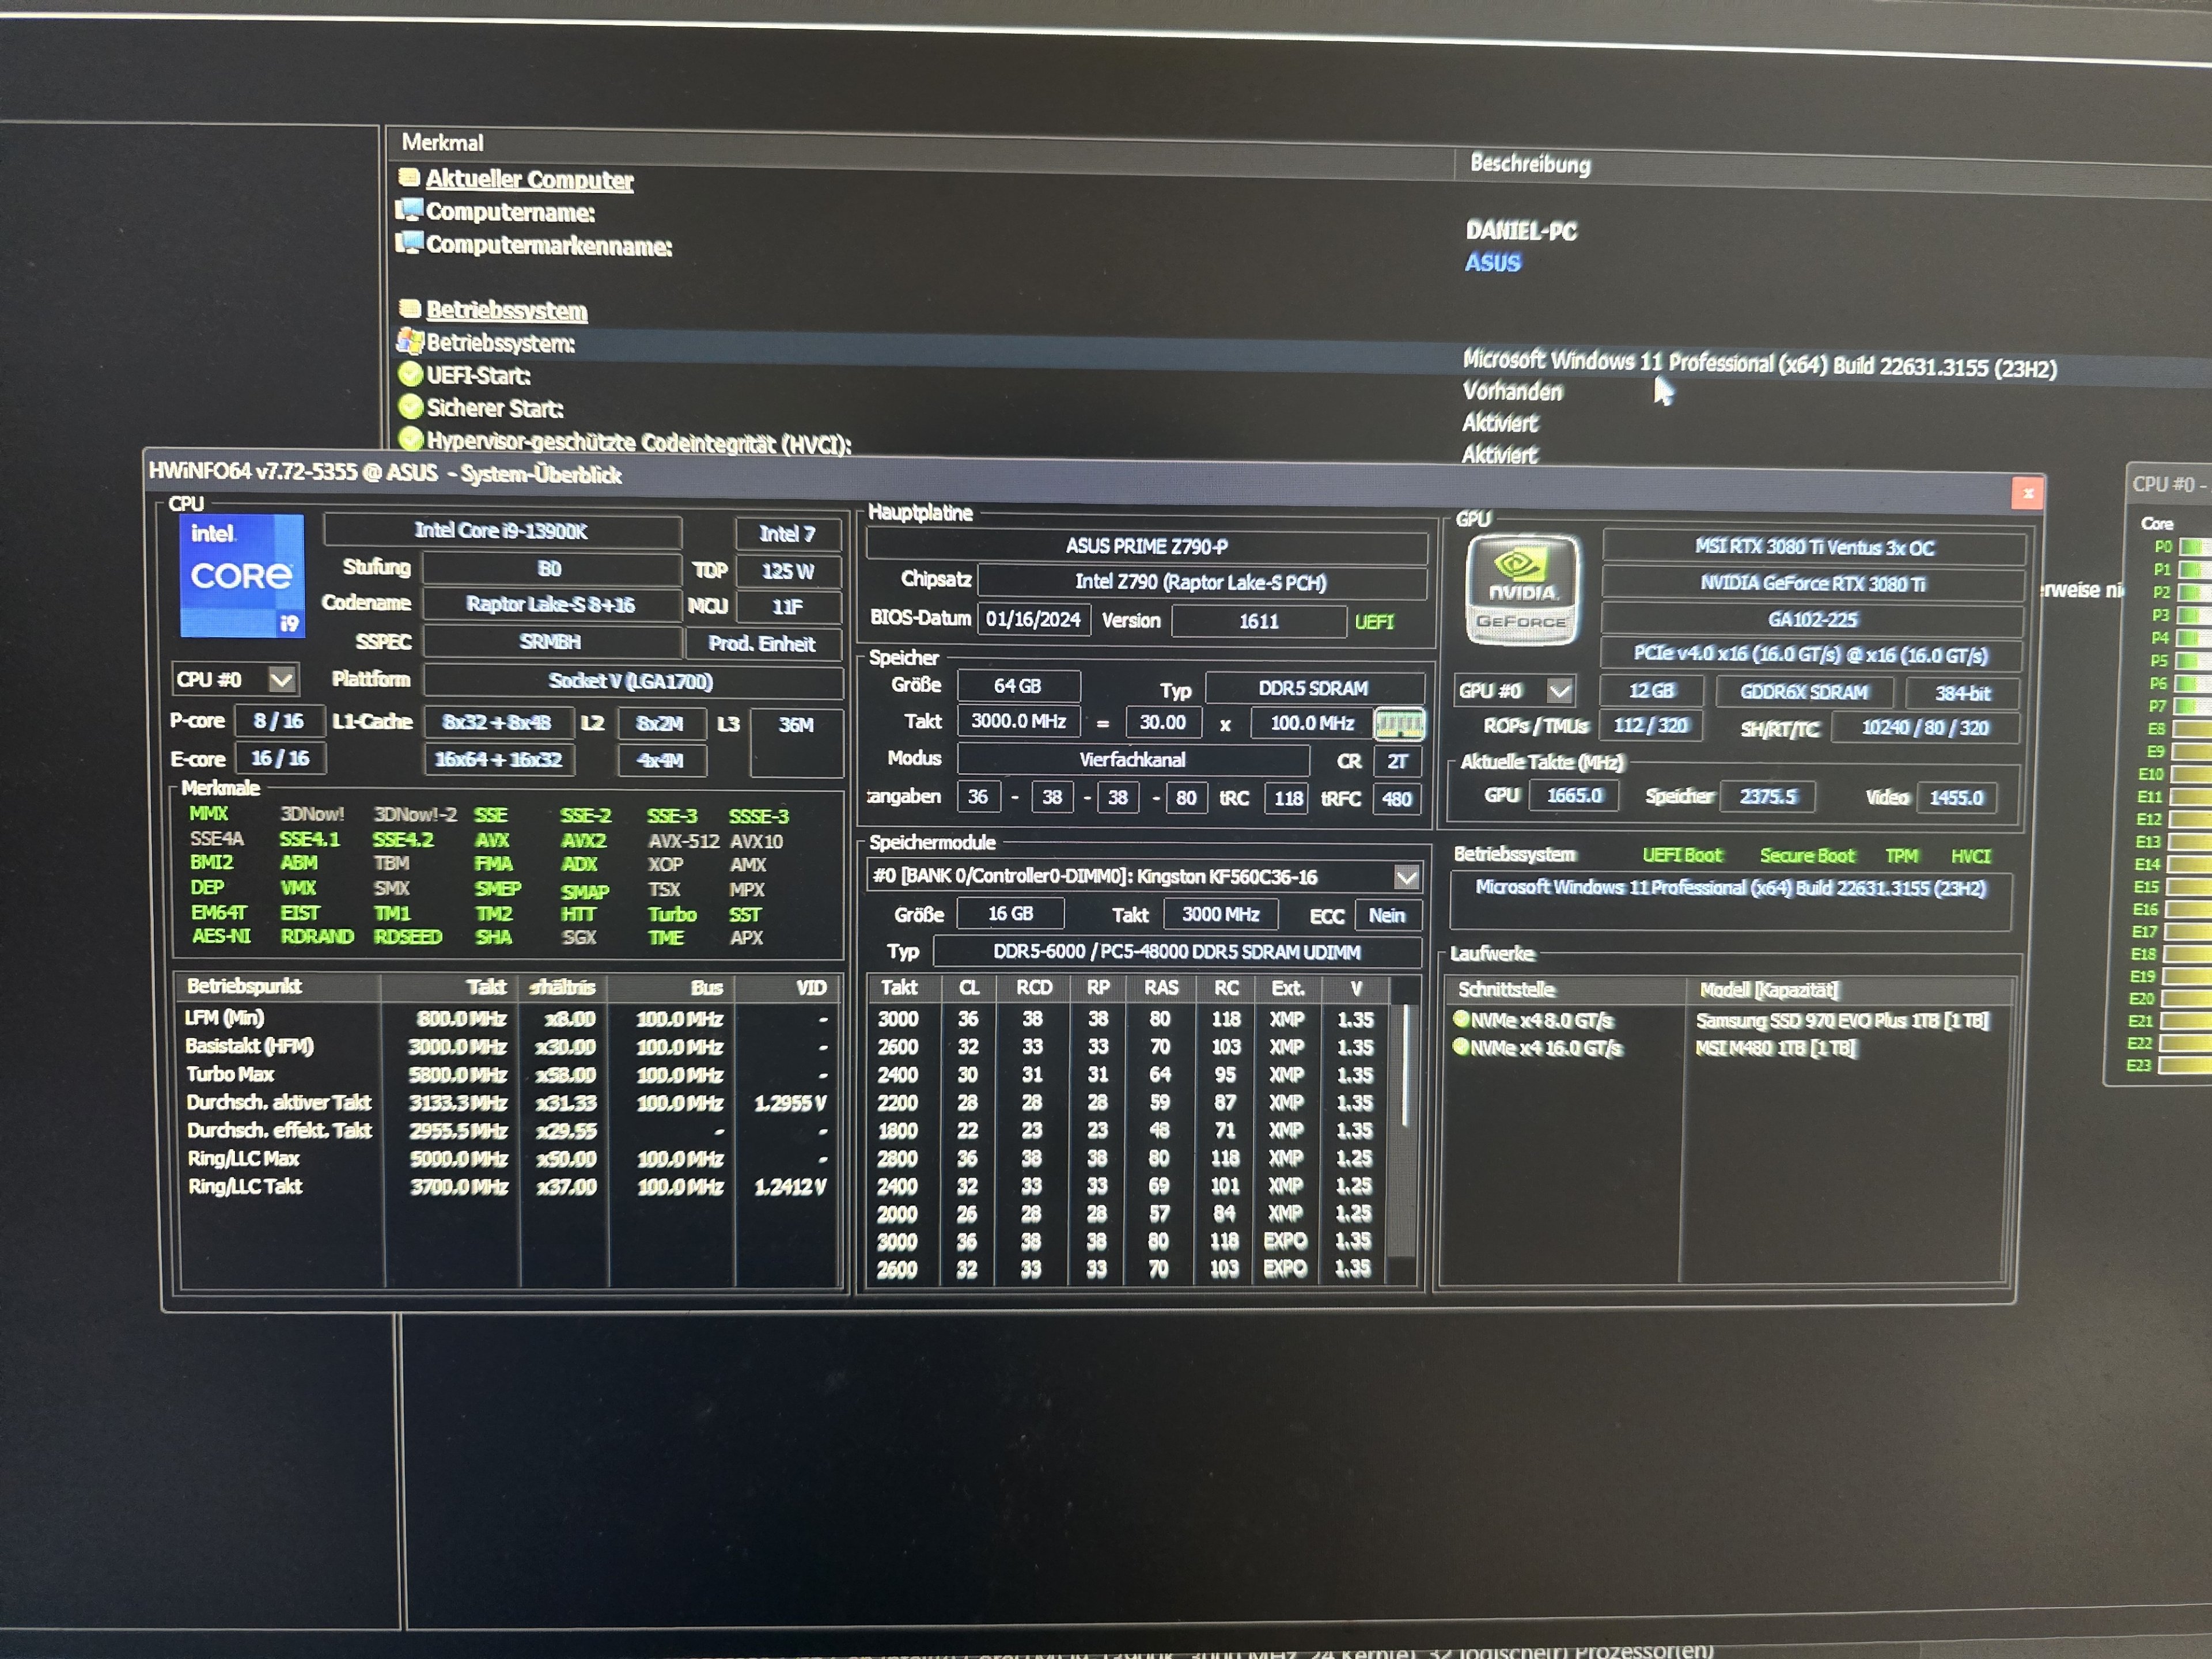
Task: Click the Beschreibung column header
Action: tap(1529, 164)
